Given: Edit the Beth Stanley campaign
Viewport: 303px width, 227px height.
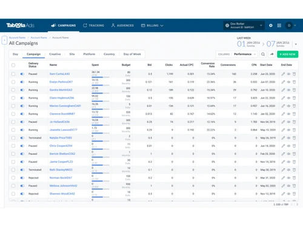Looking at the screenshot, I should click(x=283, y=170).
